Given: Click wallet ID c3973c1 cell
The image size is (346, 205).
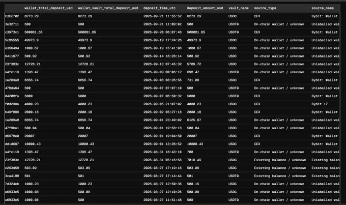Looking at the screenshot, I should [x=12, y=32].
